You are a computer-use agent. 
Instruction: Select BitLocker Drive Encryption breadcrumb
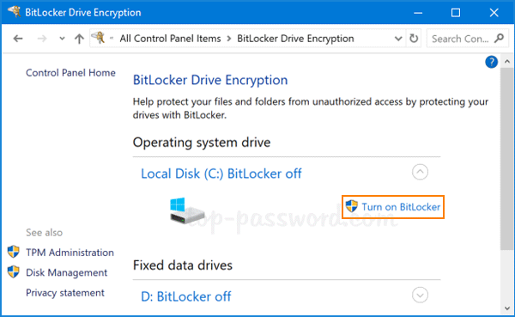(x=295, y=39)
